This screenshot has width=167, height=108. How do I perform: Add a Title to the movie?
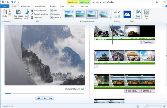point(53,11)
